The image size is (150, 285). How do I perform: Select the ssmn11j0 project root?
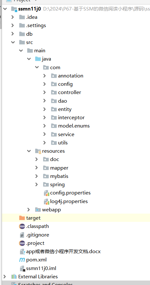point(29,9)
